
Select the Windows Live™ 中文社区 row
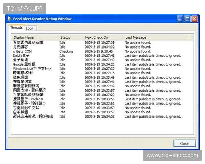click(x=32, y=69)
